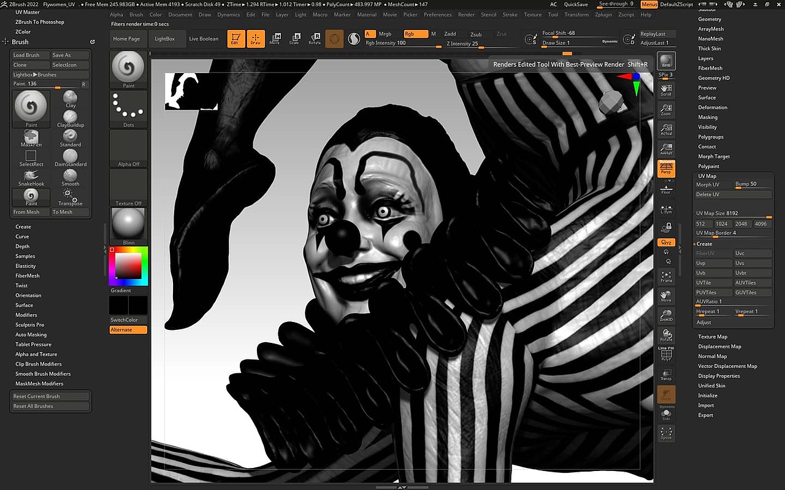Expand the Displacement Map subpalette
The width and height of the screenshot is (785, 490).
719,346
